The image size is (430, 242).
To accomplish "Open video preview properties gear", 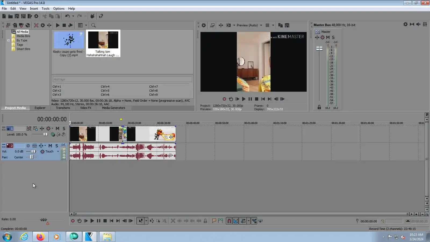I will 204,25.
